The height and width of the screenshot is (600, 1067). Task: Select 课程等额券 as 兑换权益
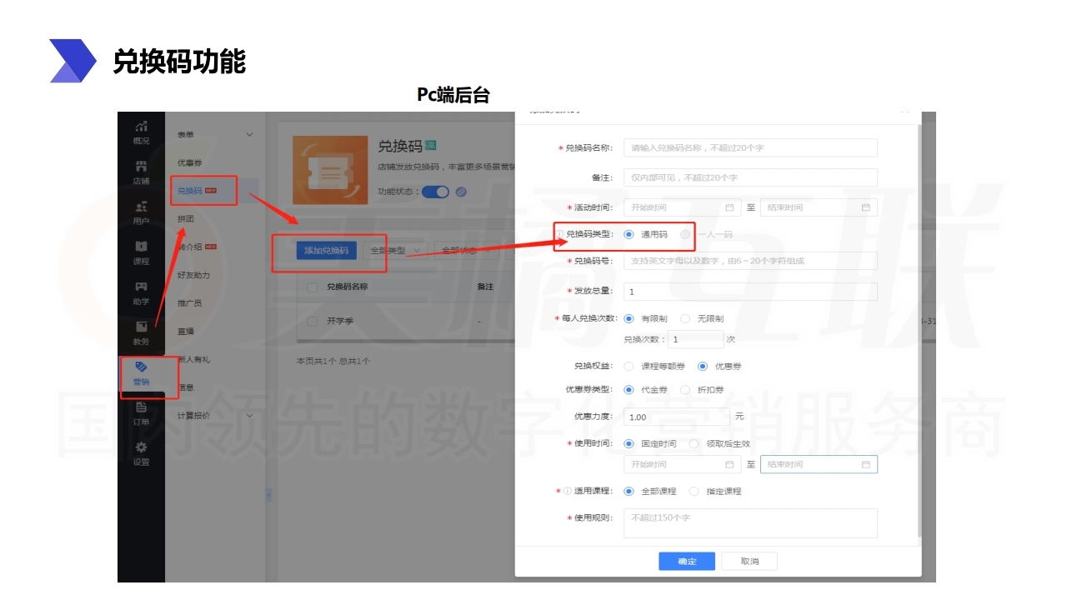coord(629,366)
